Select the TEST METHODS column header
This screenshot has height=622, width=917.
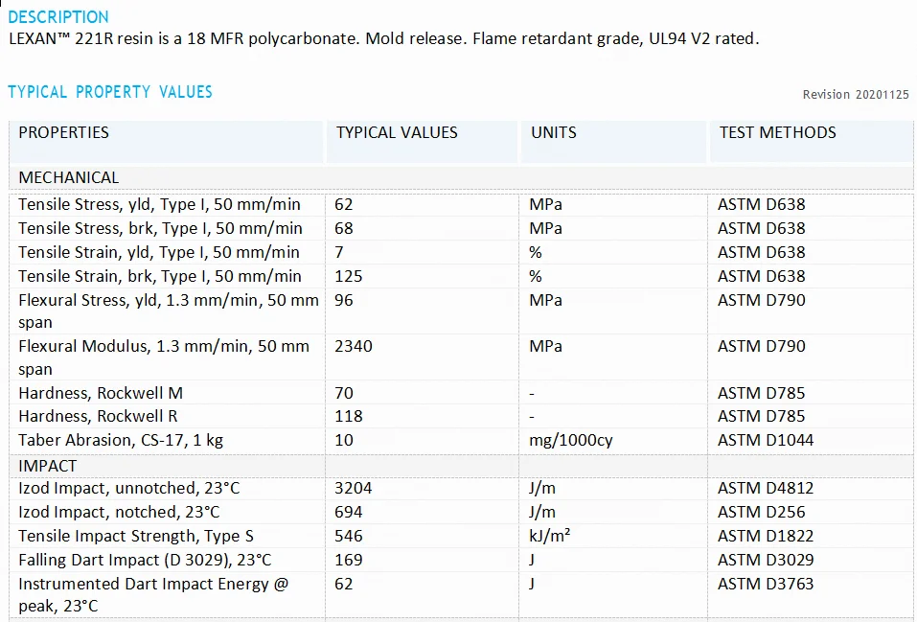(777, 133)
